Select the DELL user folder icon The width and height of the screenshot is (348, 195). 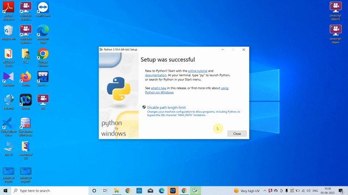(26, 56)
